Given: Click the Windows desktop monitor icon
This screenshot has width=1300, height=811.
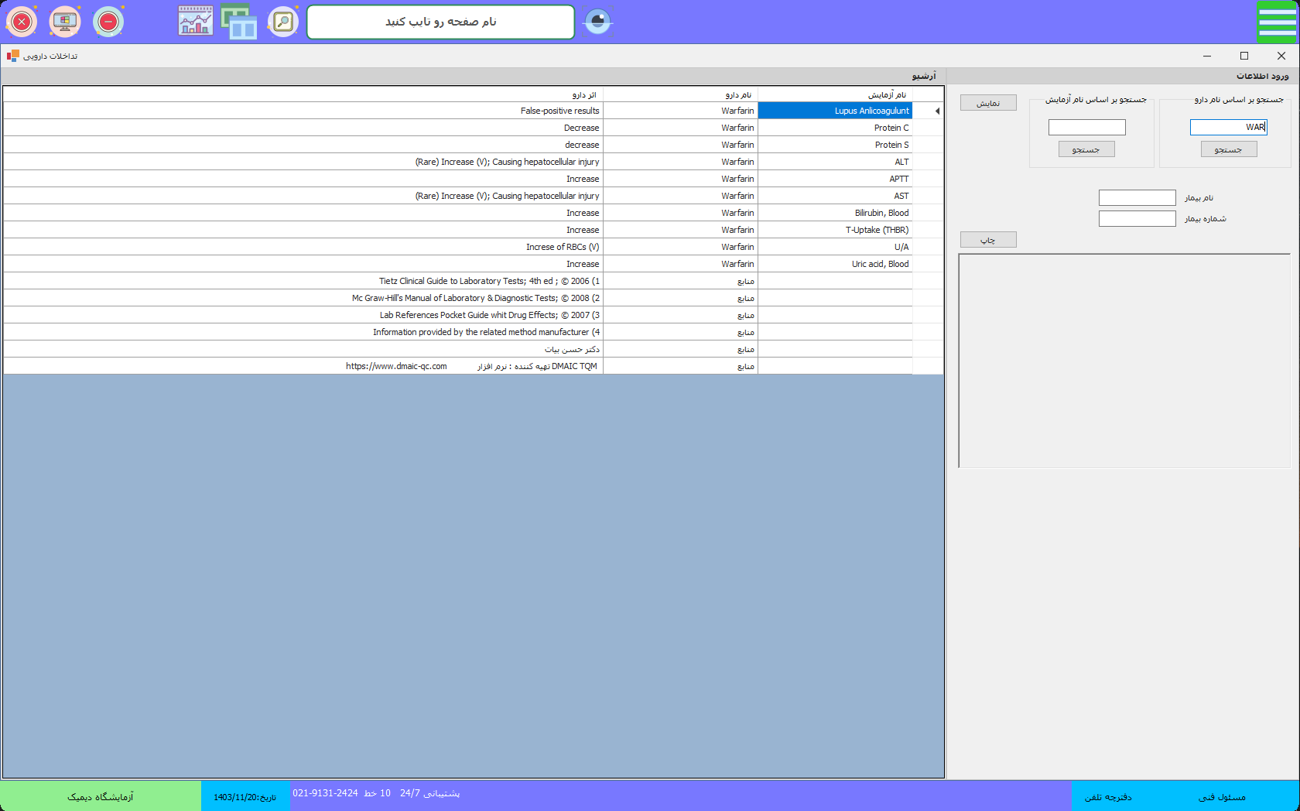Looking at the screenshot, I should [65, 22].
